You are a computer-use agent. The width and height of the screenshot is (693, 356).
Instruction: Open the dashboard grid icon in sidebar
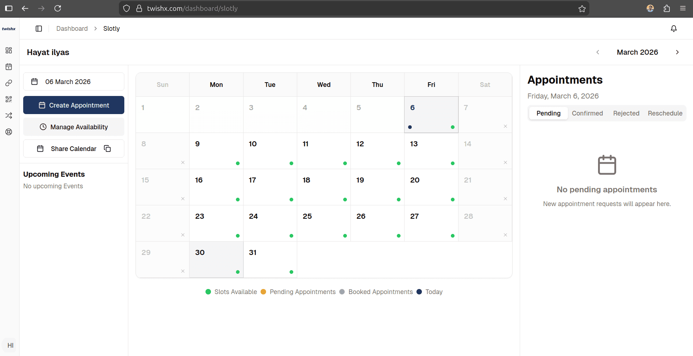point(9,50)
